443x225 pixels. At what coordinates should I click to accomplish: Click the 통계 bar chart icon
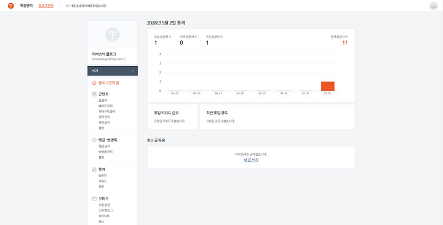[x=94, y=169]
